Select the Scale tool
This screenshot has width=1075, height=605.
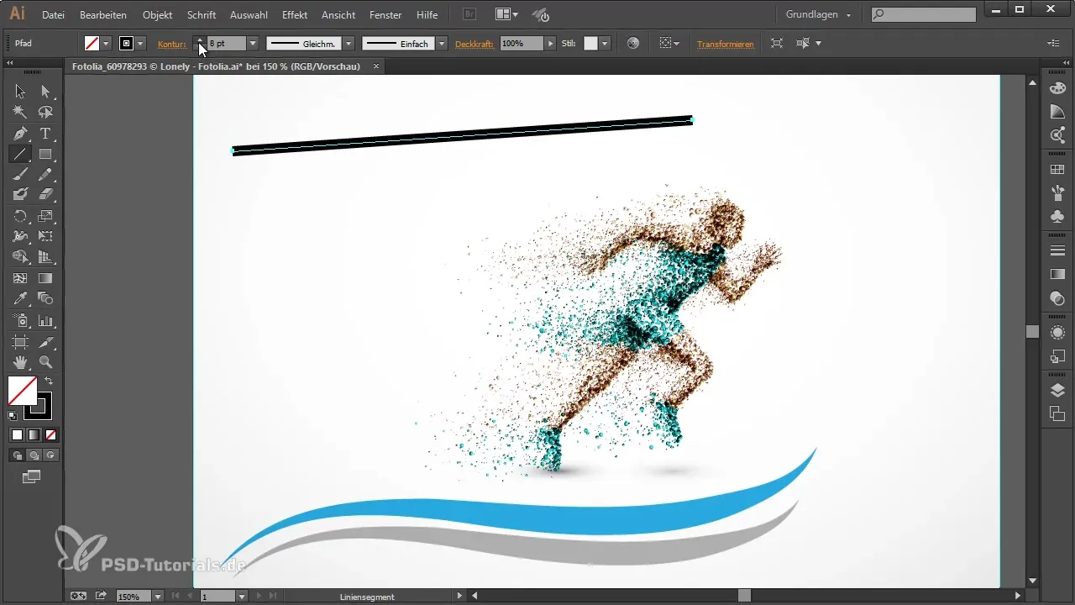[45, 216]
